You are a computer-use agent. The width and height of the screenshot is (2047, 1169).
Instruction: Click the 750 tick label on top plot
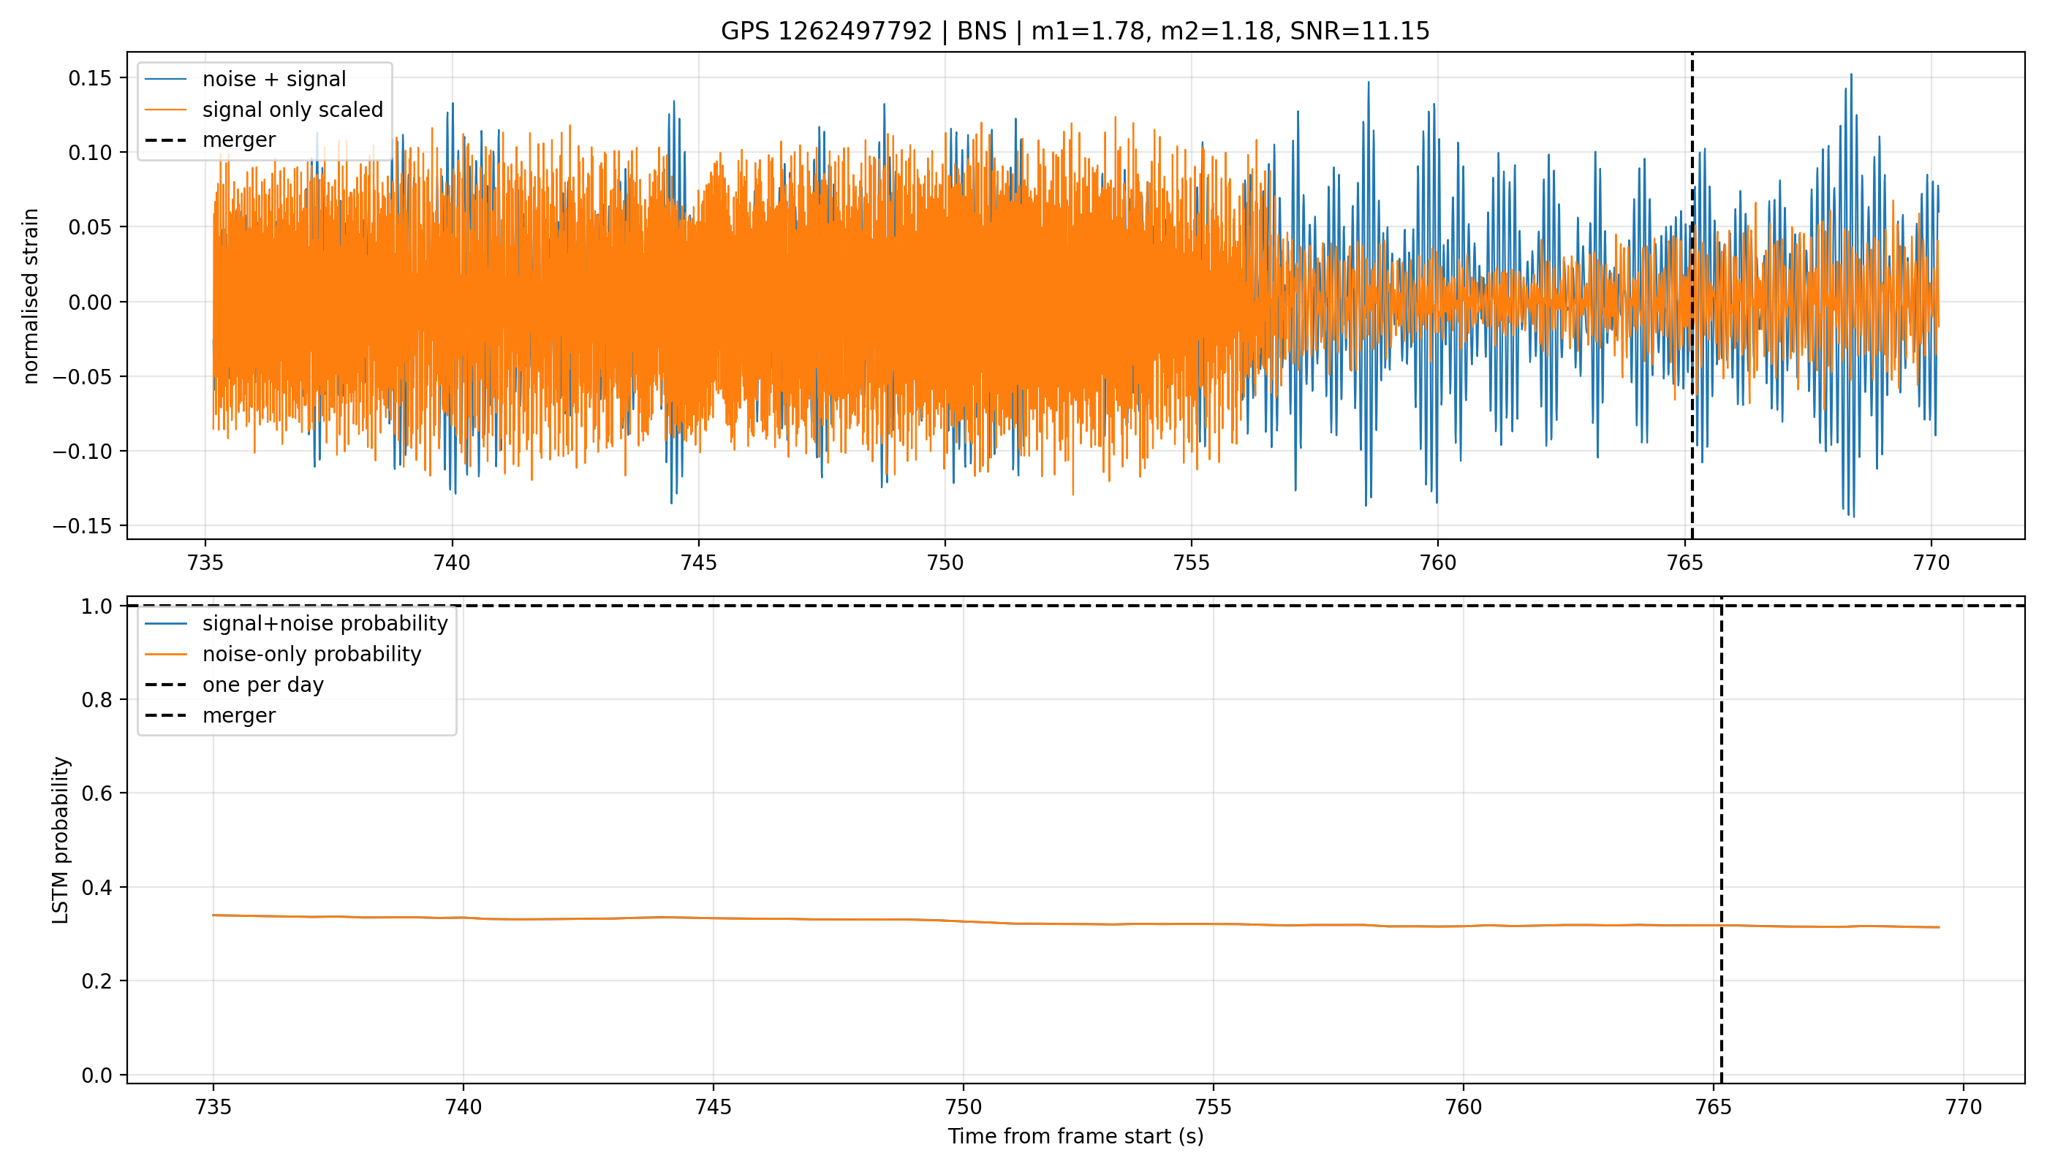point(945,563)
